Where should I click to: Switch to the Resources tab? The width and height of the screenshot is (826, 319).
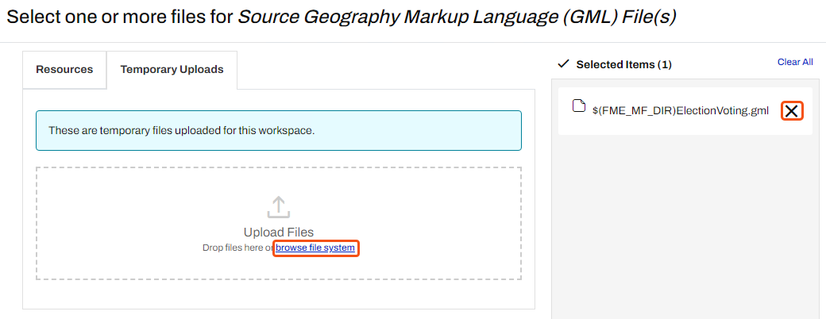[64, 70]
